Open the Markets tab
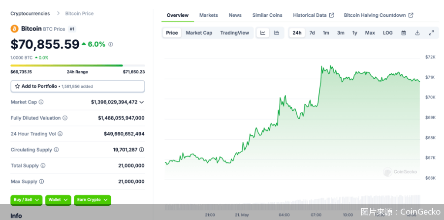Image resolution: width=444 pixels, height=220 pixels. [x=209, y=15]
